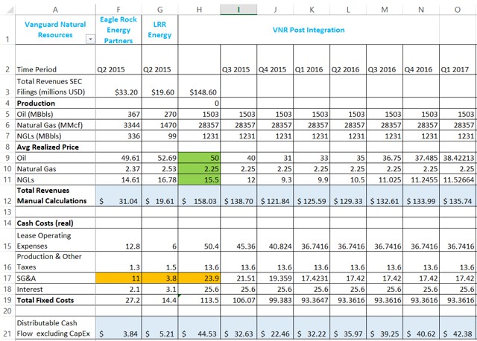Click the Eagle Rock Energy Partners cell

pyautogui.click(x=119, y=30)
